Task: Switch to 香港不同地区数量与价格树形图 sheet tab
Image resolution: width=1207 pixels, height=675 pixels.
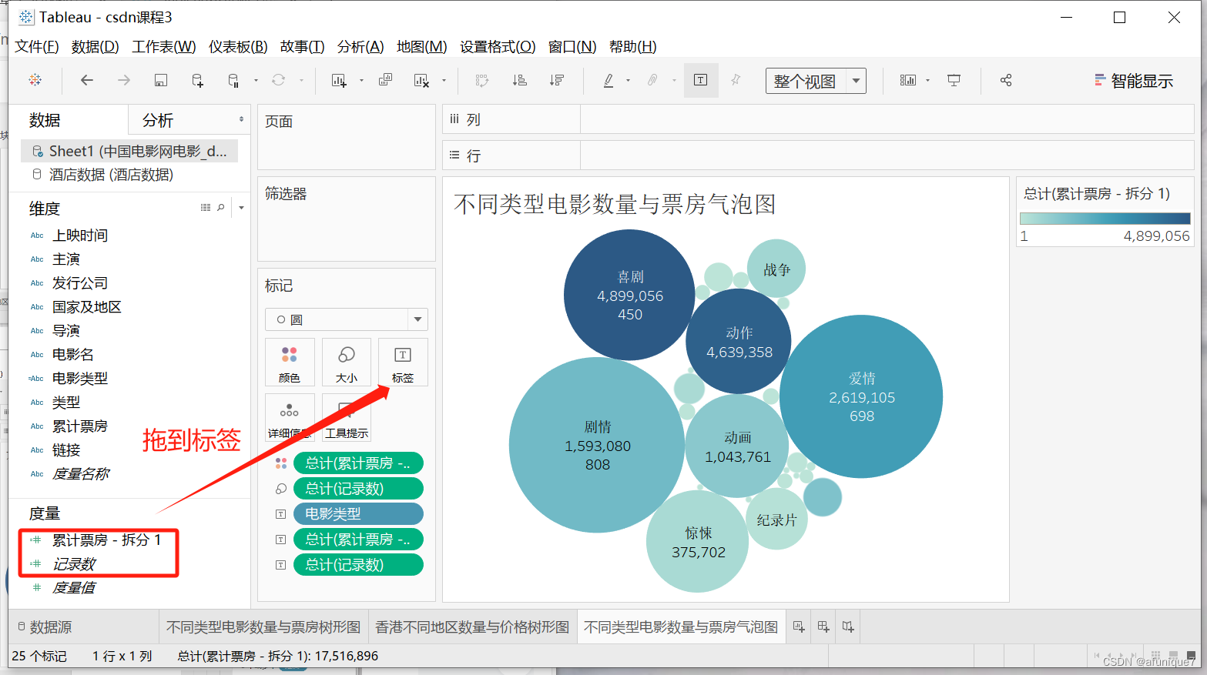Action: (x=472, y=627)
